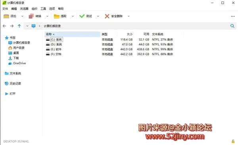Viewport: 238px width, 145px height.
Task: Open the navigation history dropdown chevron
Action: (27, 26)
